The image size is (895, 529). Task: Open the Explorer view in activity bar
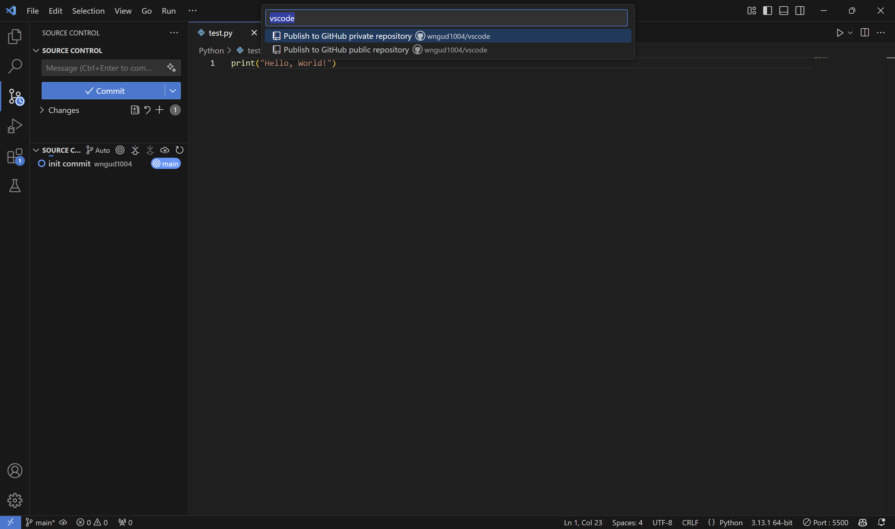(x=15, y=36)
